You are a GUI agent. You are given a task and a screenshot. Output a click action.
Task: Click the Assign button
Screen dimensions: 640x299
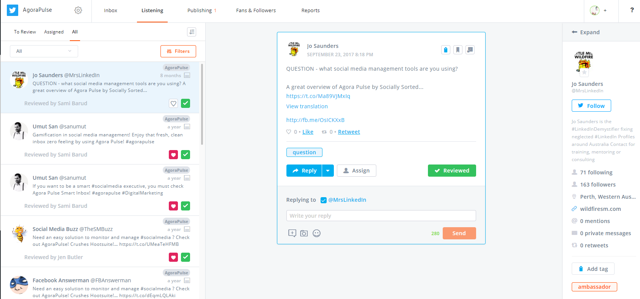click(x=357, y=171)
